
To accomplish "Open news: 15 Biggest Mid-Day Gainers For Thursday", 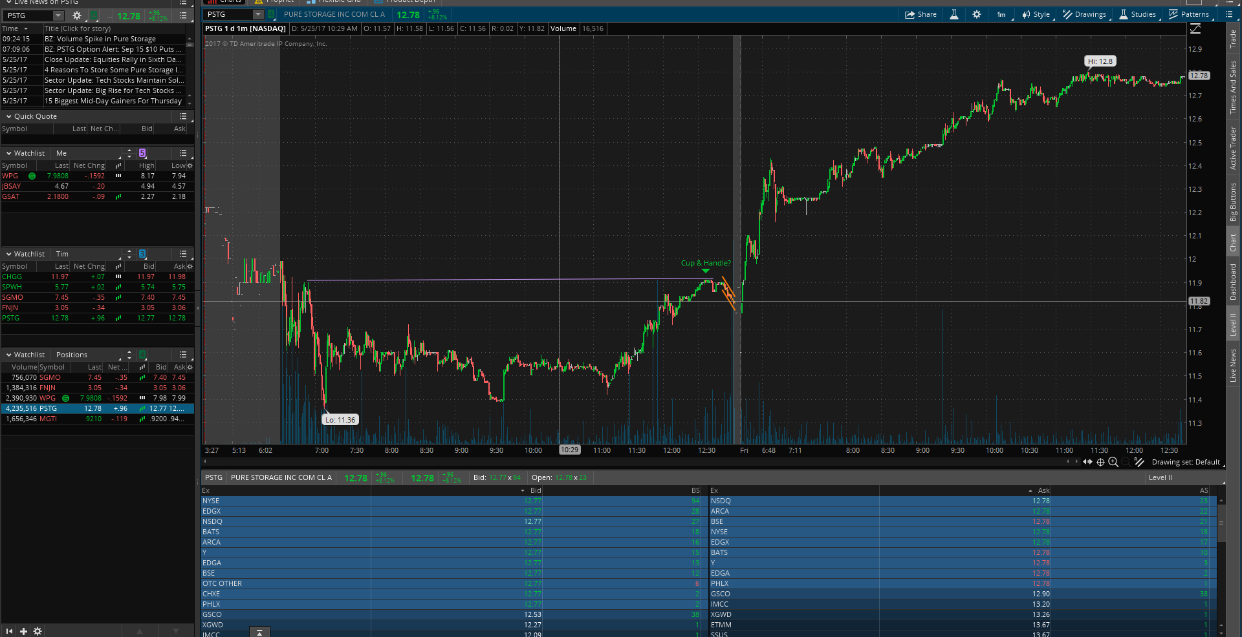I will 113,101.
